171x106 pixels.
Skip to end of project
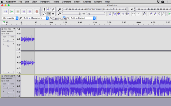(30, 11)
